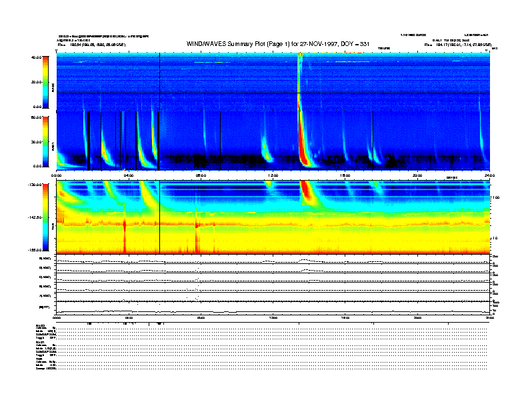
Task: Click the 12:00 tick under RAD1 spectrogram
Action: coord(273,175)
